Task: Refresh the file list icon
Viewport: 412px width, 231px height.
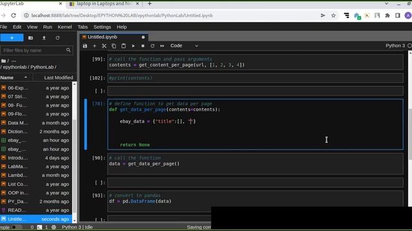Action: click(x=57, y=38)
